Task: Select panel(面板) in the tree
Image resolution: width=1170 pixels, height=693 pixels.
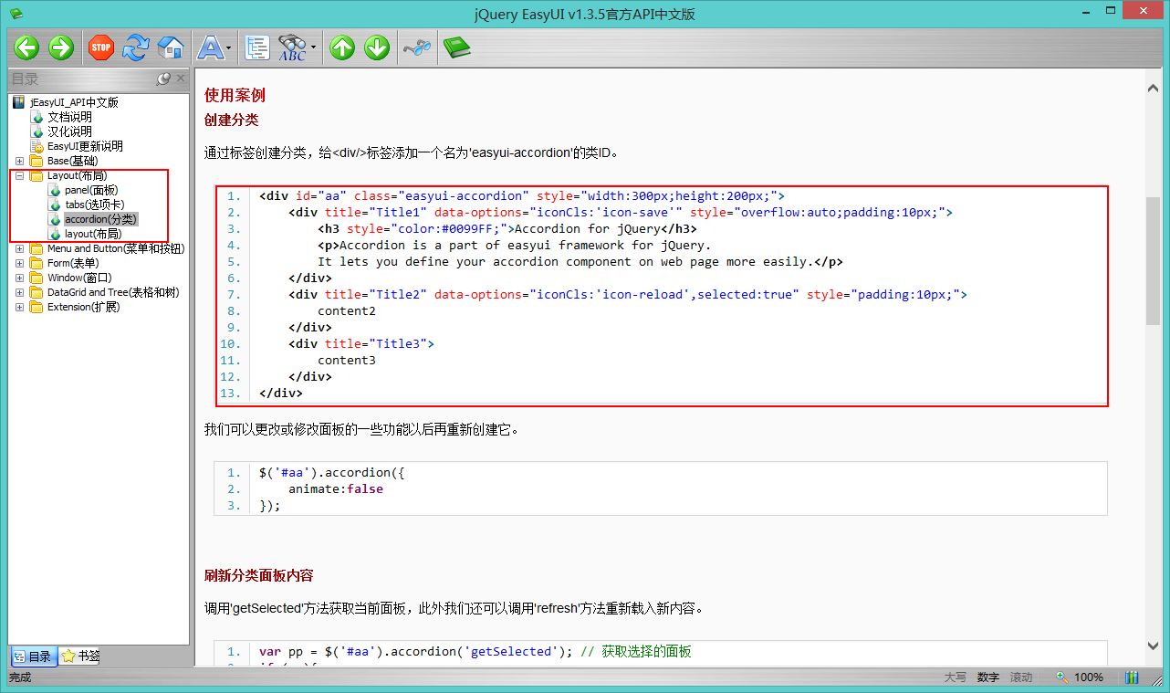Action: pos(91,190)
